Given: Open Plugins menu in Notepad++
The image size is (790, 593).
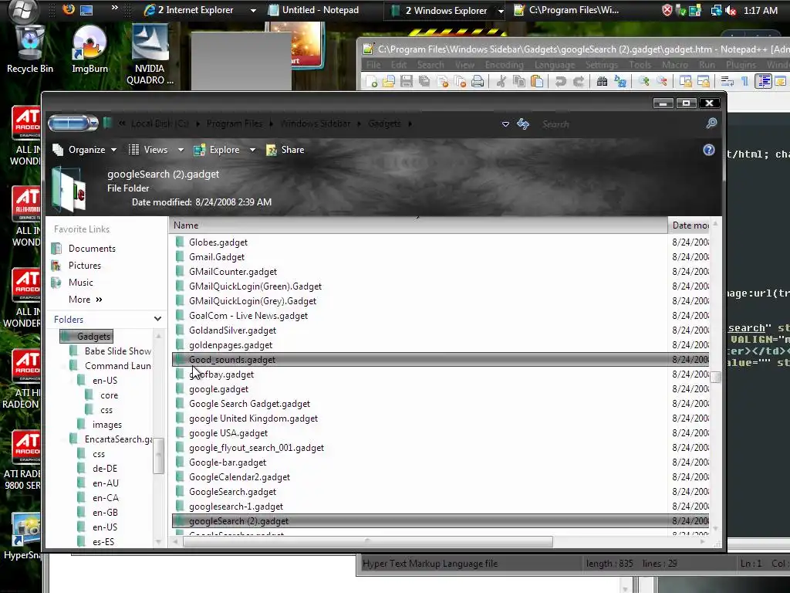Looking at the screenshot, I should pos(741,65).
